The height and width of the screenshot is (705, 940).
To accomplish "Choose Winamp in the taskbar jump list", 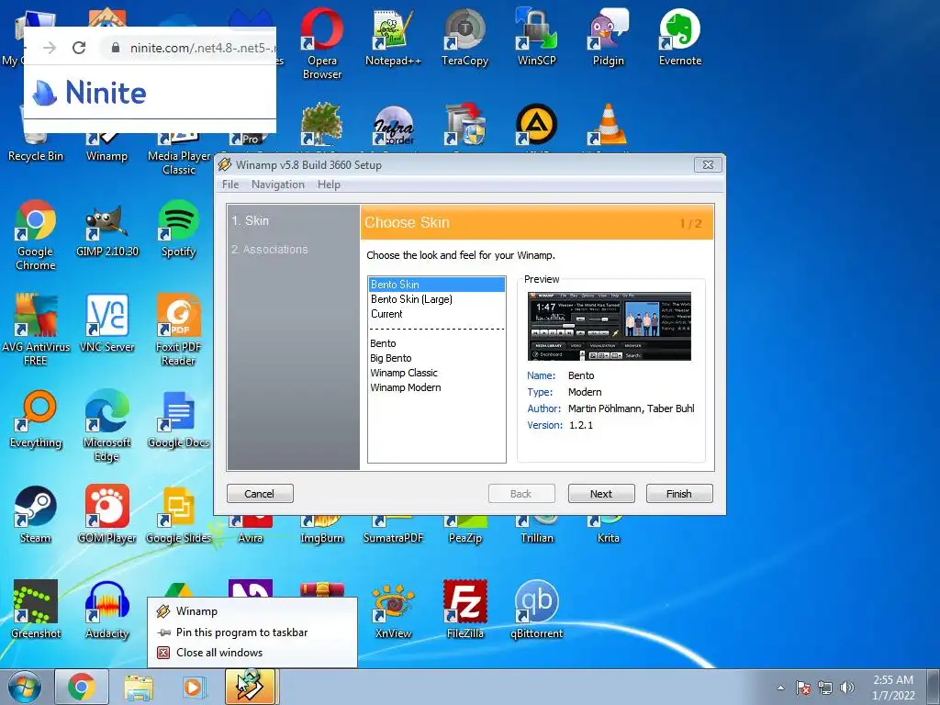I will tap(252, 610).
